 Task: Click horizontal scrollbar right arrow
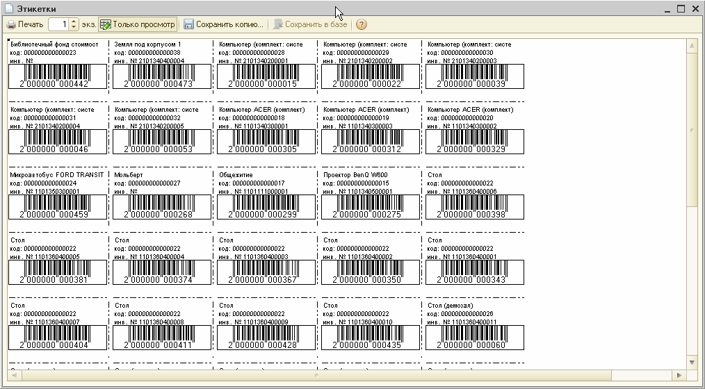coord(679,374)
